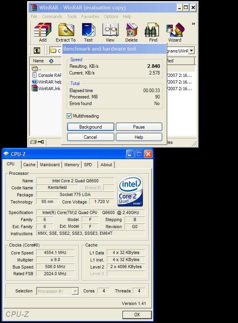238x323 pixels.
Task: Cancel the benchmark and hardware test
Action: [90, 137]
